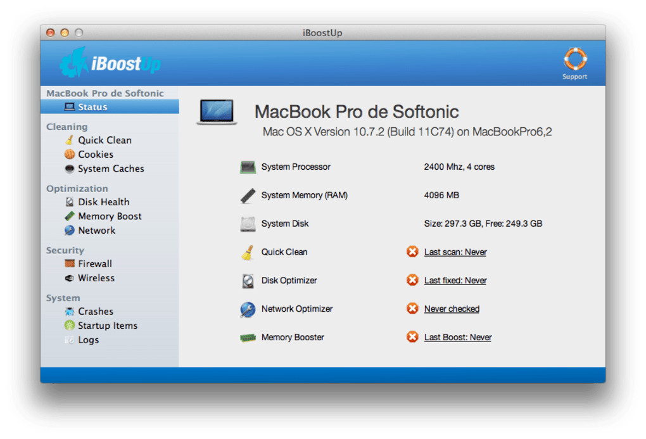646x439 pixels.
Task: Click the 'MacBook Pro de Softonic' heading
Action: pos(357,111)
